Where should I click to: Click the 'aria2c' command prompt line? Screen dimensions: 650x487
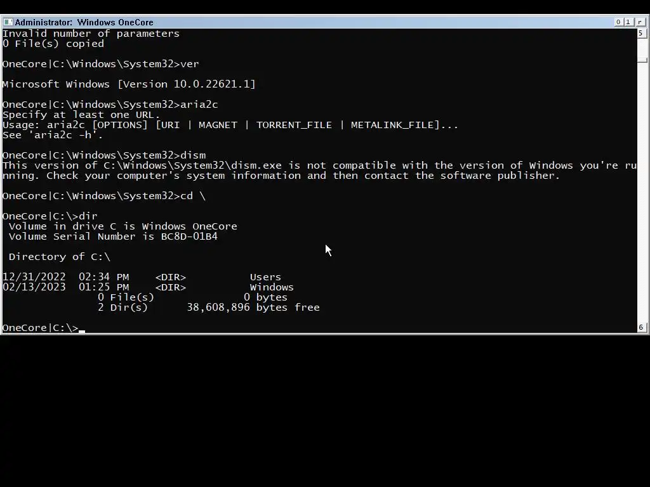[110, 105]
